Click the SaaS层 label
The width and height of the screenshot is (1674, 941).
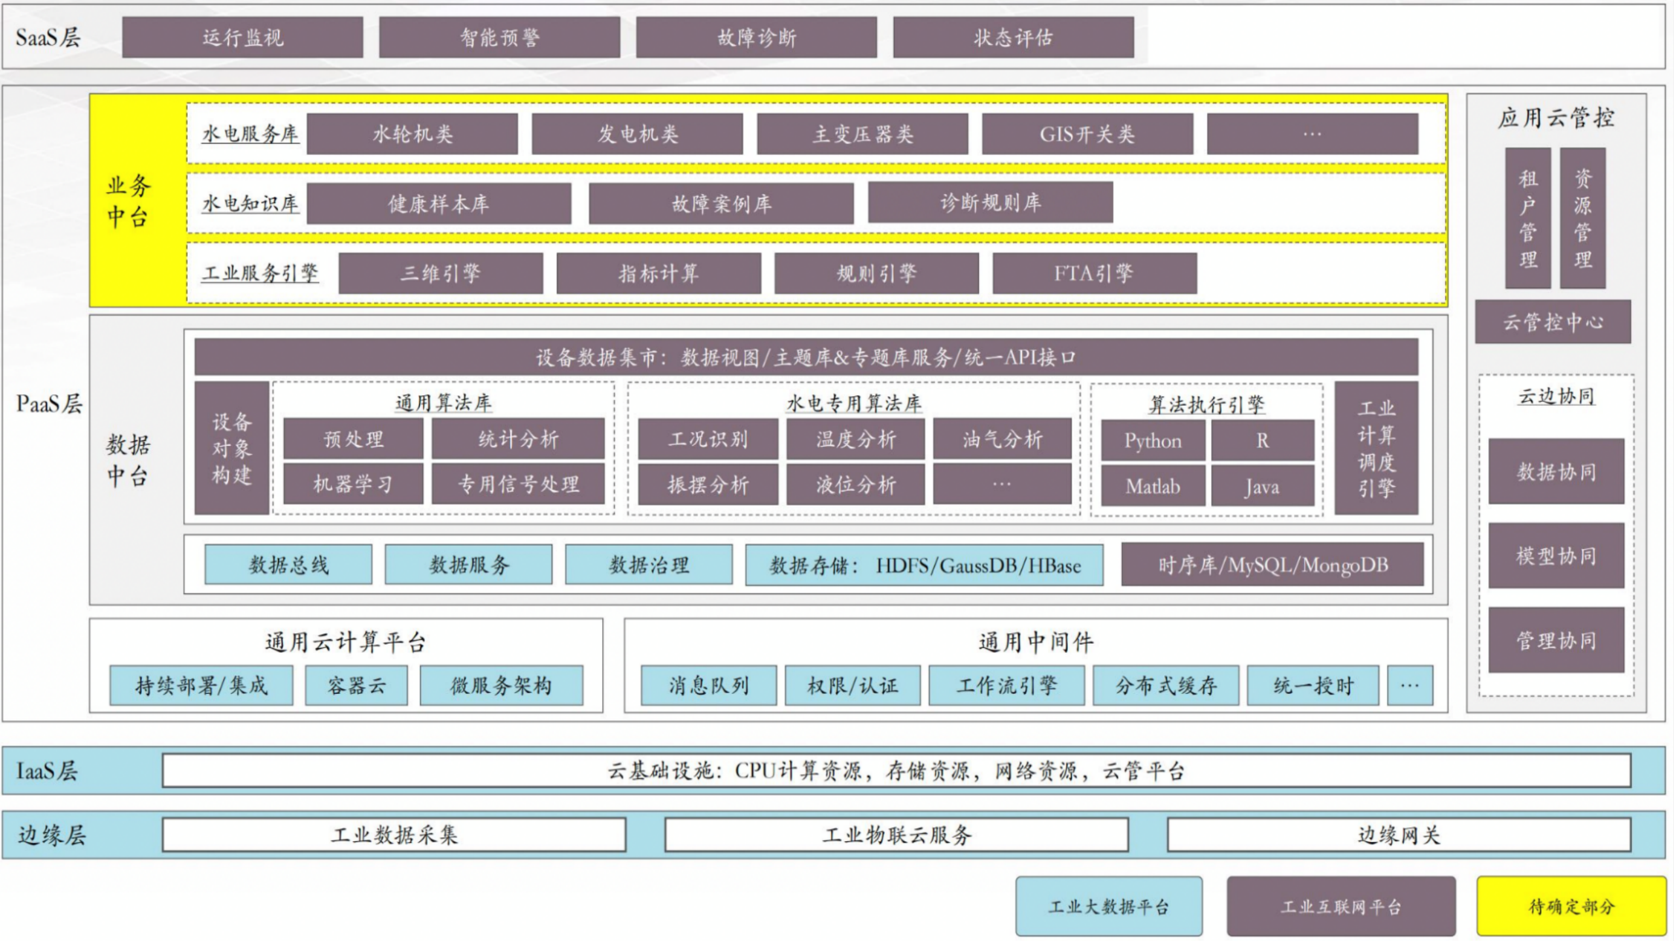click(48, 37)
